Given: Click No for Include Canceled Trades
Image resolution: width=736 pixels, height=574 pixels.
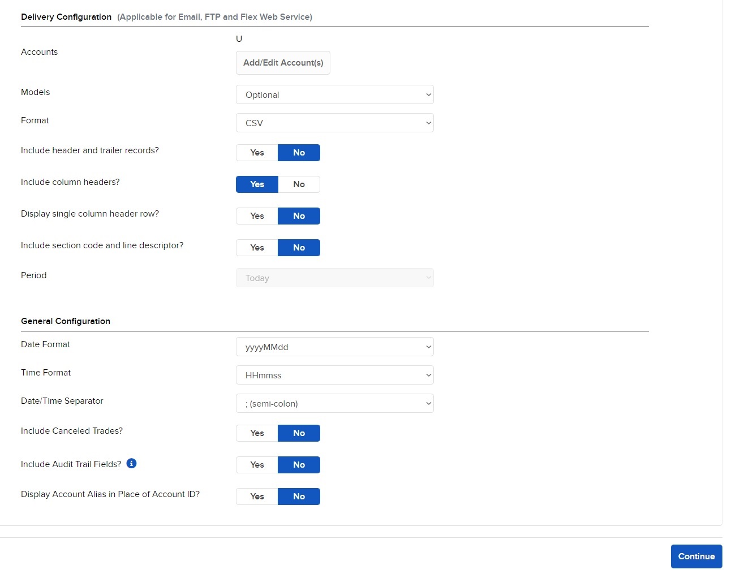Looking at the screenshot, I should pyautogui.click(x=299, y=433).
